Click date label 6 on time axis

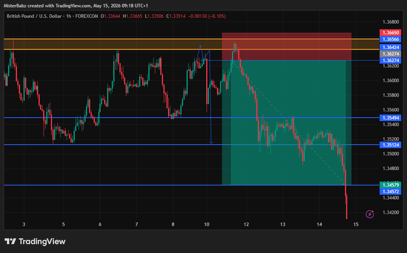[100, 224]
